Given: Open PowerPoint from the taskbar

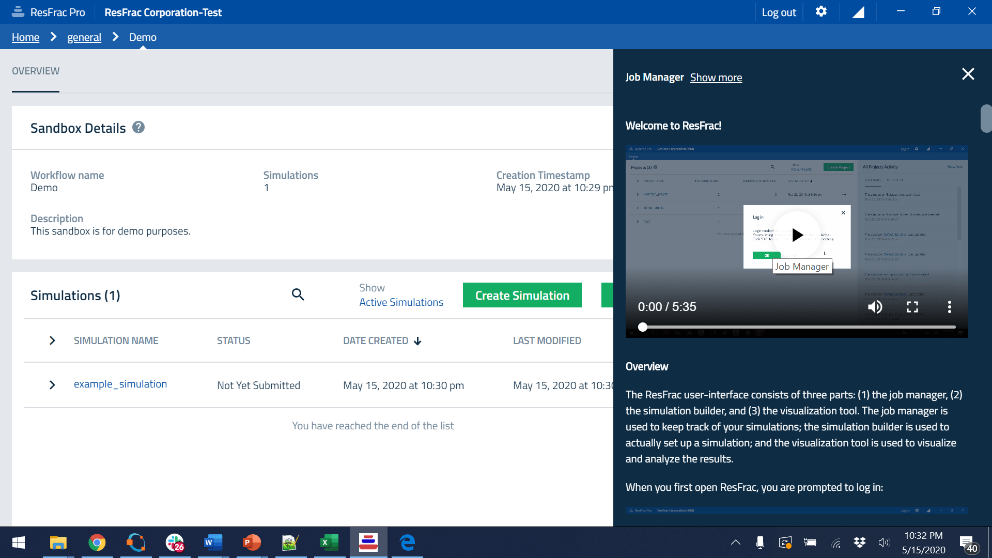Looking at the screenshot, I should click(x=252, y=542).
